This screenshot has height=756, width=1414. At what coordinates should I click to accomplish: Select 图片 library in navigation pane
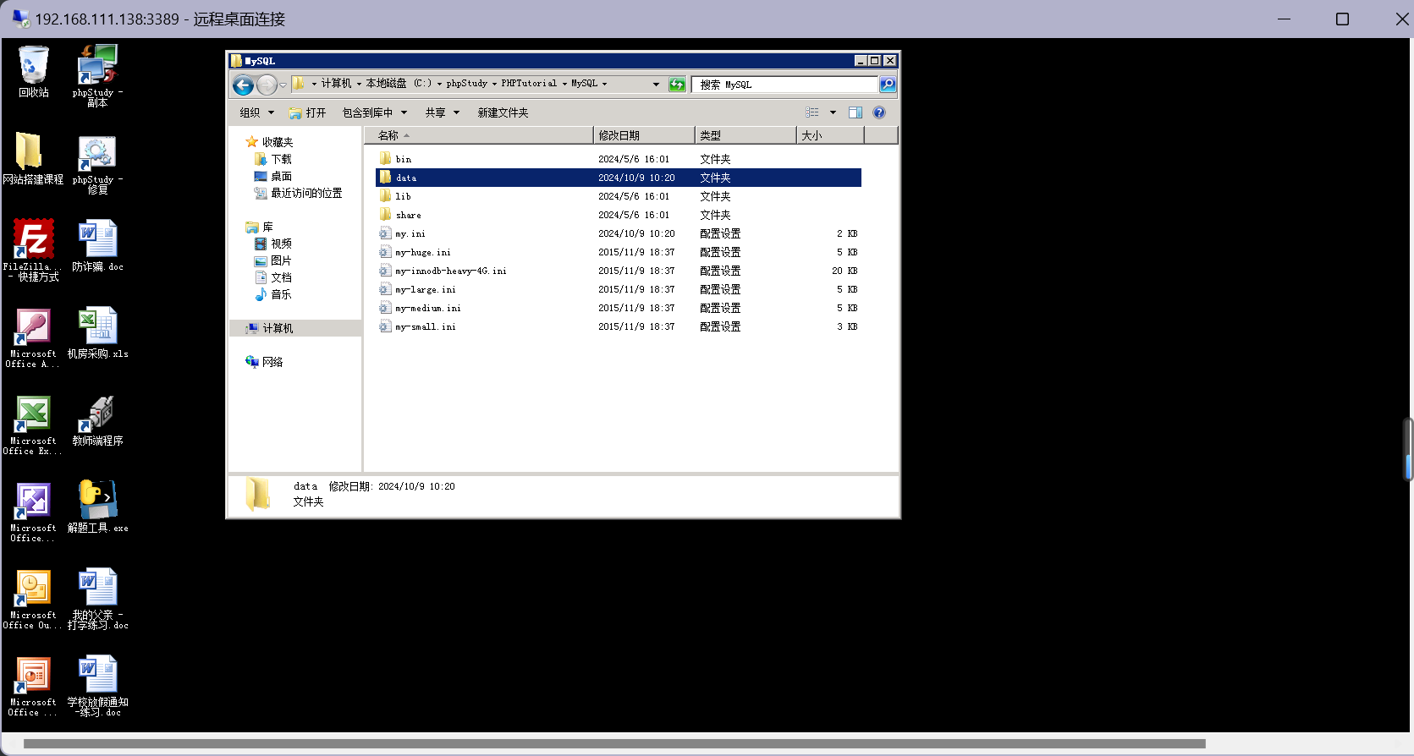click(272, 260)
